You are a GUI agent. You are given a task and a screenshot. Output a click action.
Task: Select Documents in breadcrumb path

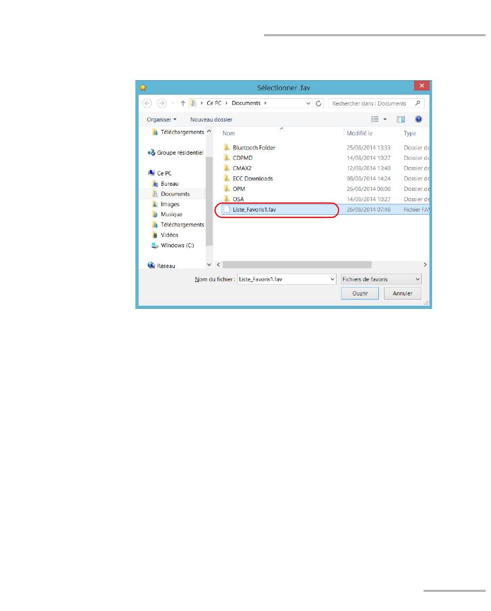245,103
